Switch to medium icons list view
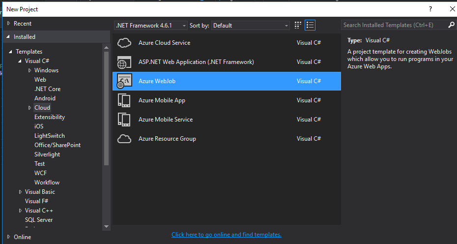This screenshot has height=244, width=457. [x=310, y=26]
